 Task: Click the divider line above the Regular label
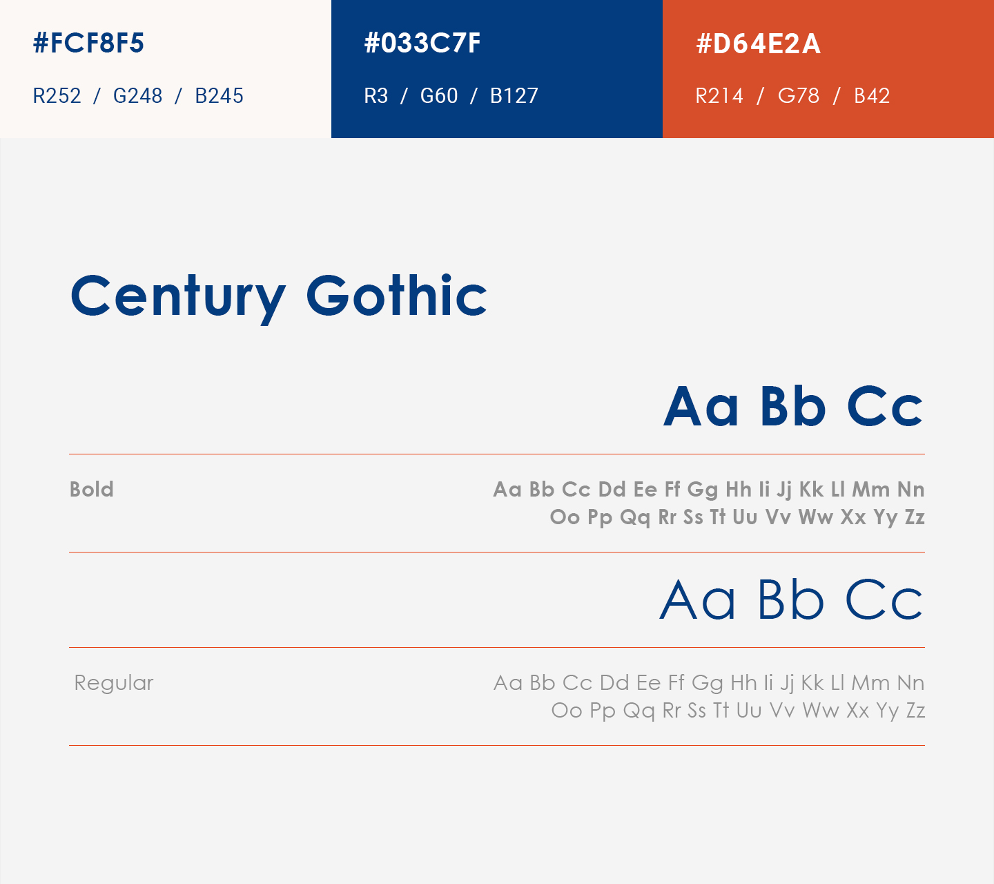coord(497,647)
